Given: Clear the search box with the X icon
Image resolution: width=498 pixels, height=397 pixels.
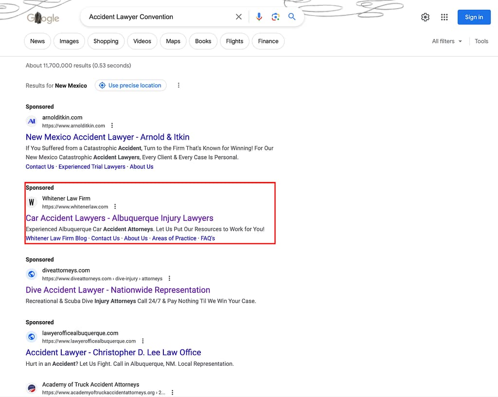Looking at the screenshot, I should click(238, 17).
